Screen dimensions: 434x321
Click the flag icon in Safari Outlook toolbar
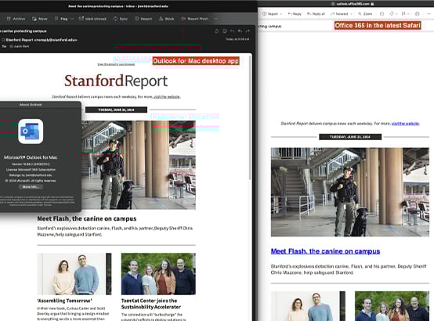[403, 14]
